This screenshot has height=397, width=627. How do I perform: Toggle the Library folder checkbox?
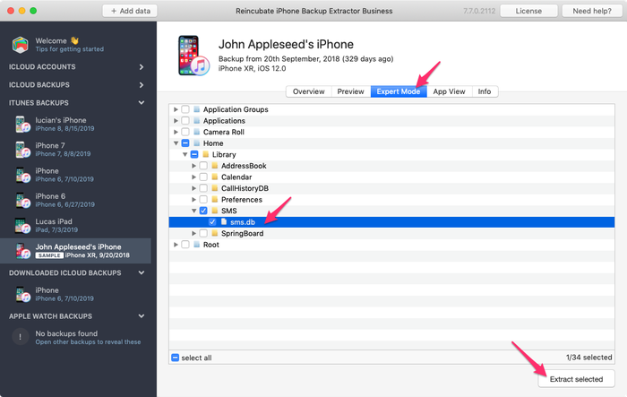click(194, 154)
